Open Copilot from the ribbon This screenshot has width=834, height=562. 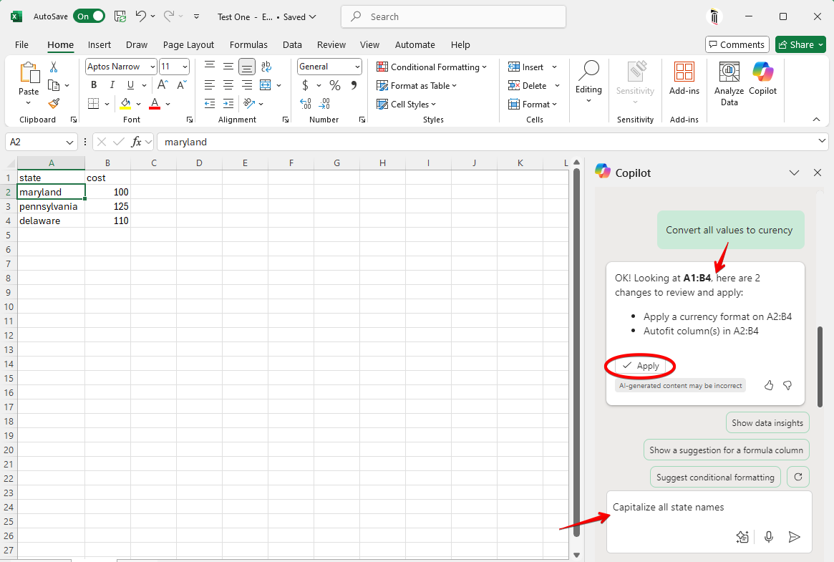point(762,79)
